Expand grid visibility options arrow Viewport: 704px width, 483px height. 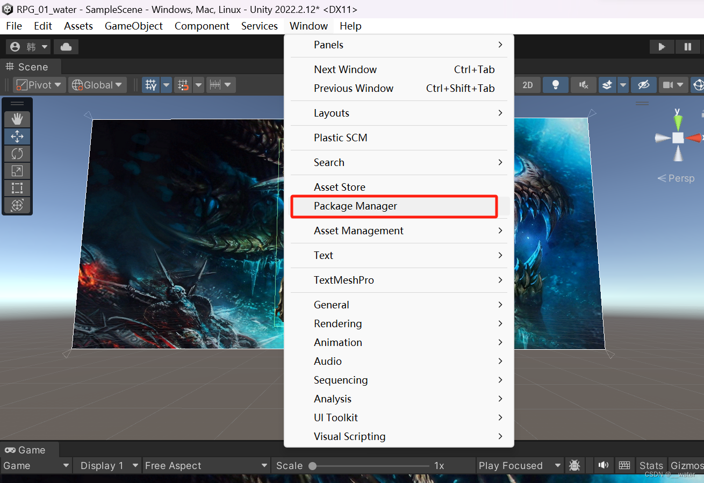[x=166, y=85]
